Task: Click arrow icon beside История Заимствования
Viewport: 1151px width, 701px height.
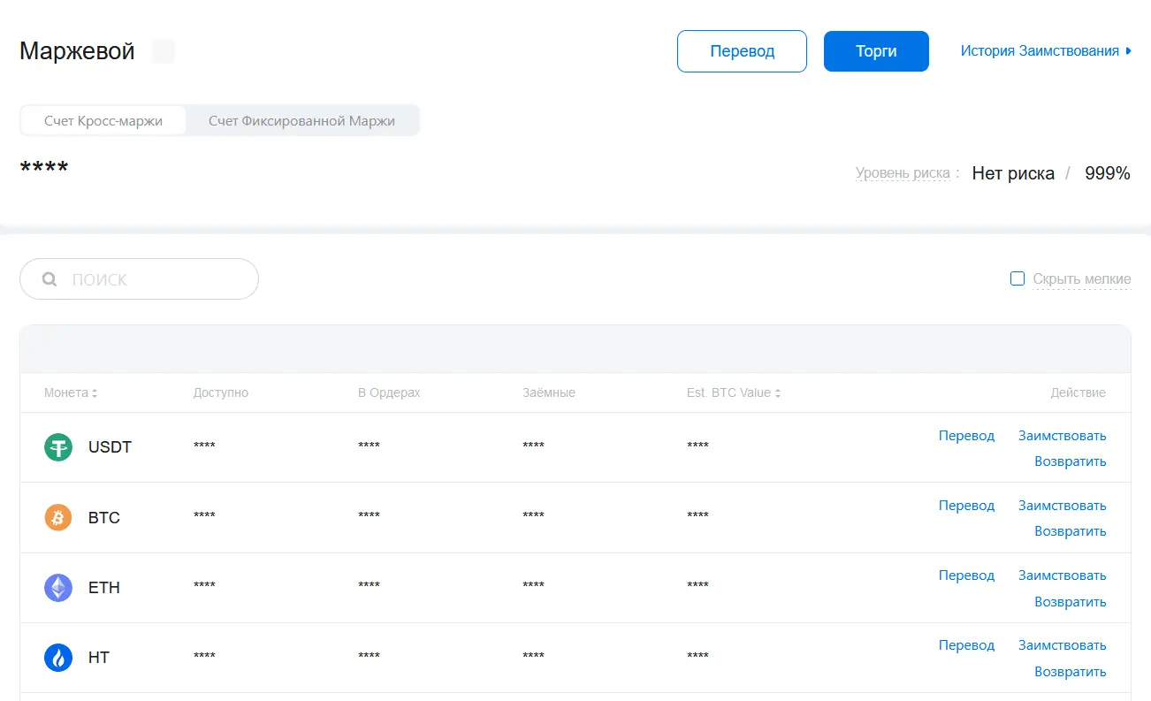Action: point(1128,51)
